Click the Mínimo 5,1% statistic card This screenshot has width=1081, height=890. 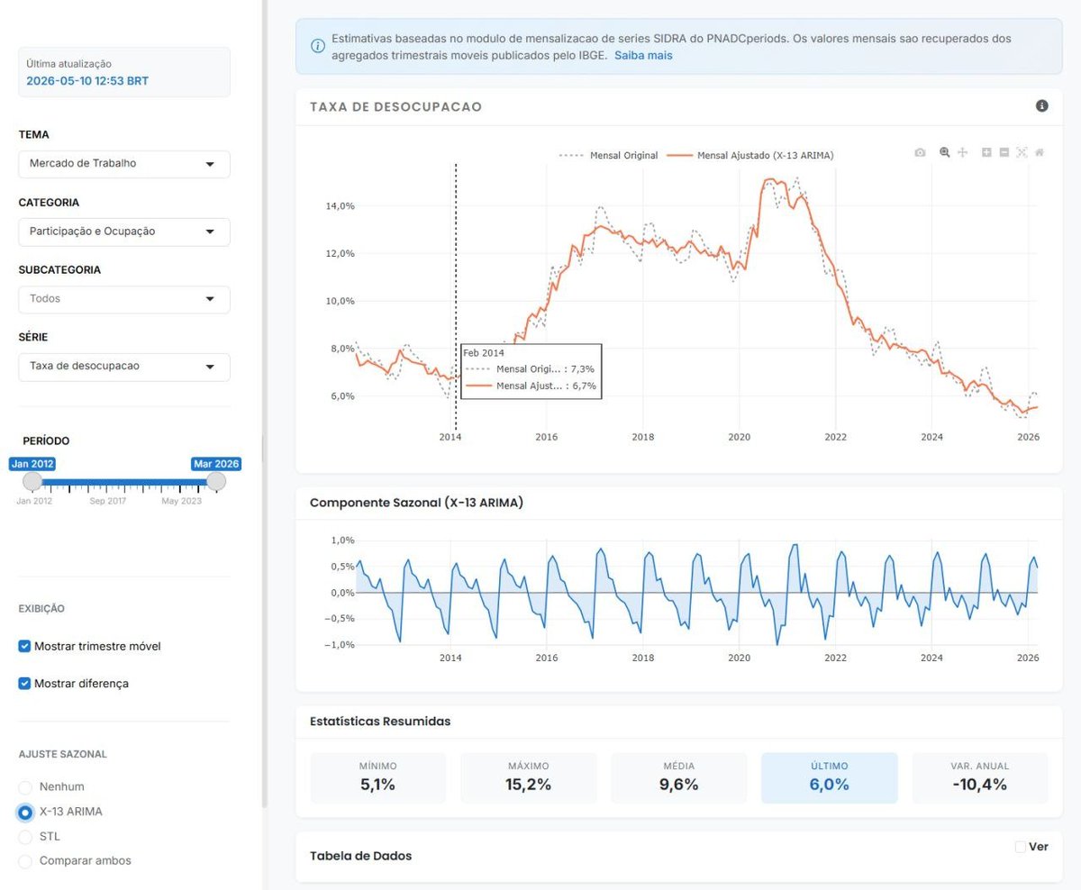[x=378, y=777]
